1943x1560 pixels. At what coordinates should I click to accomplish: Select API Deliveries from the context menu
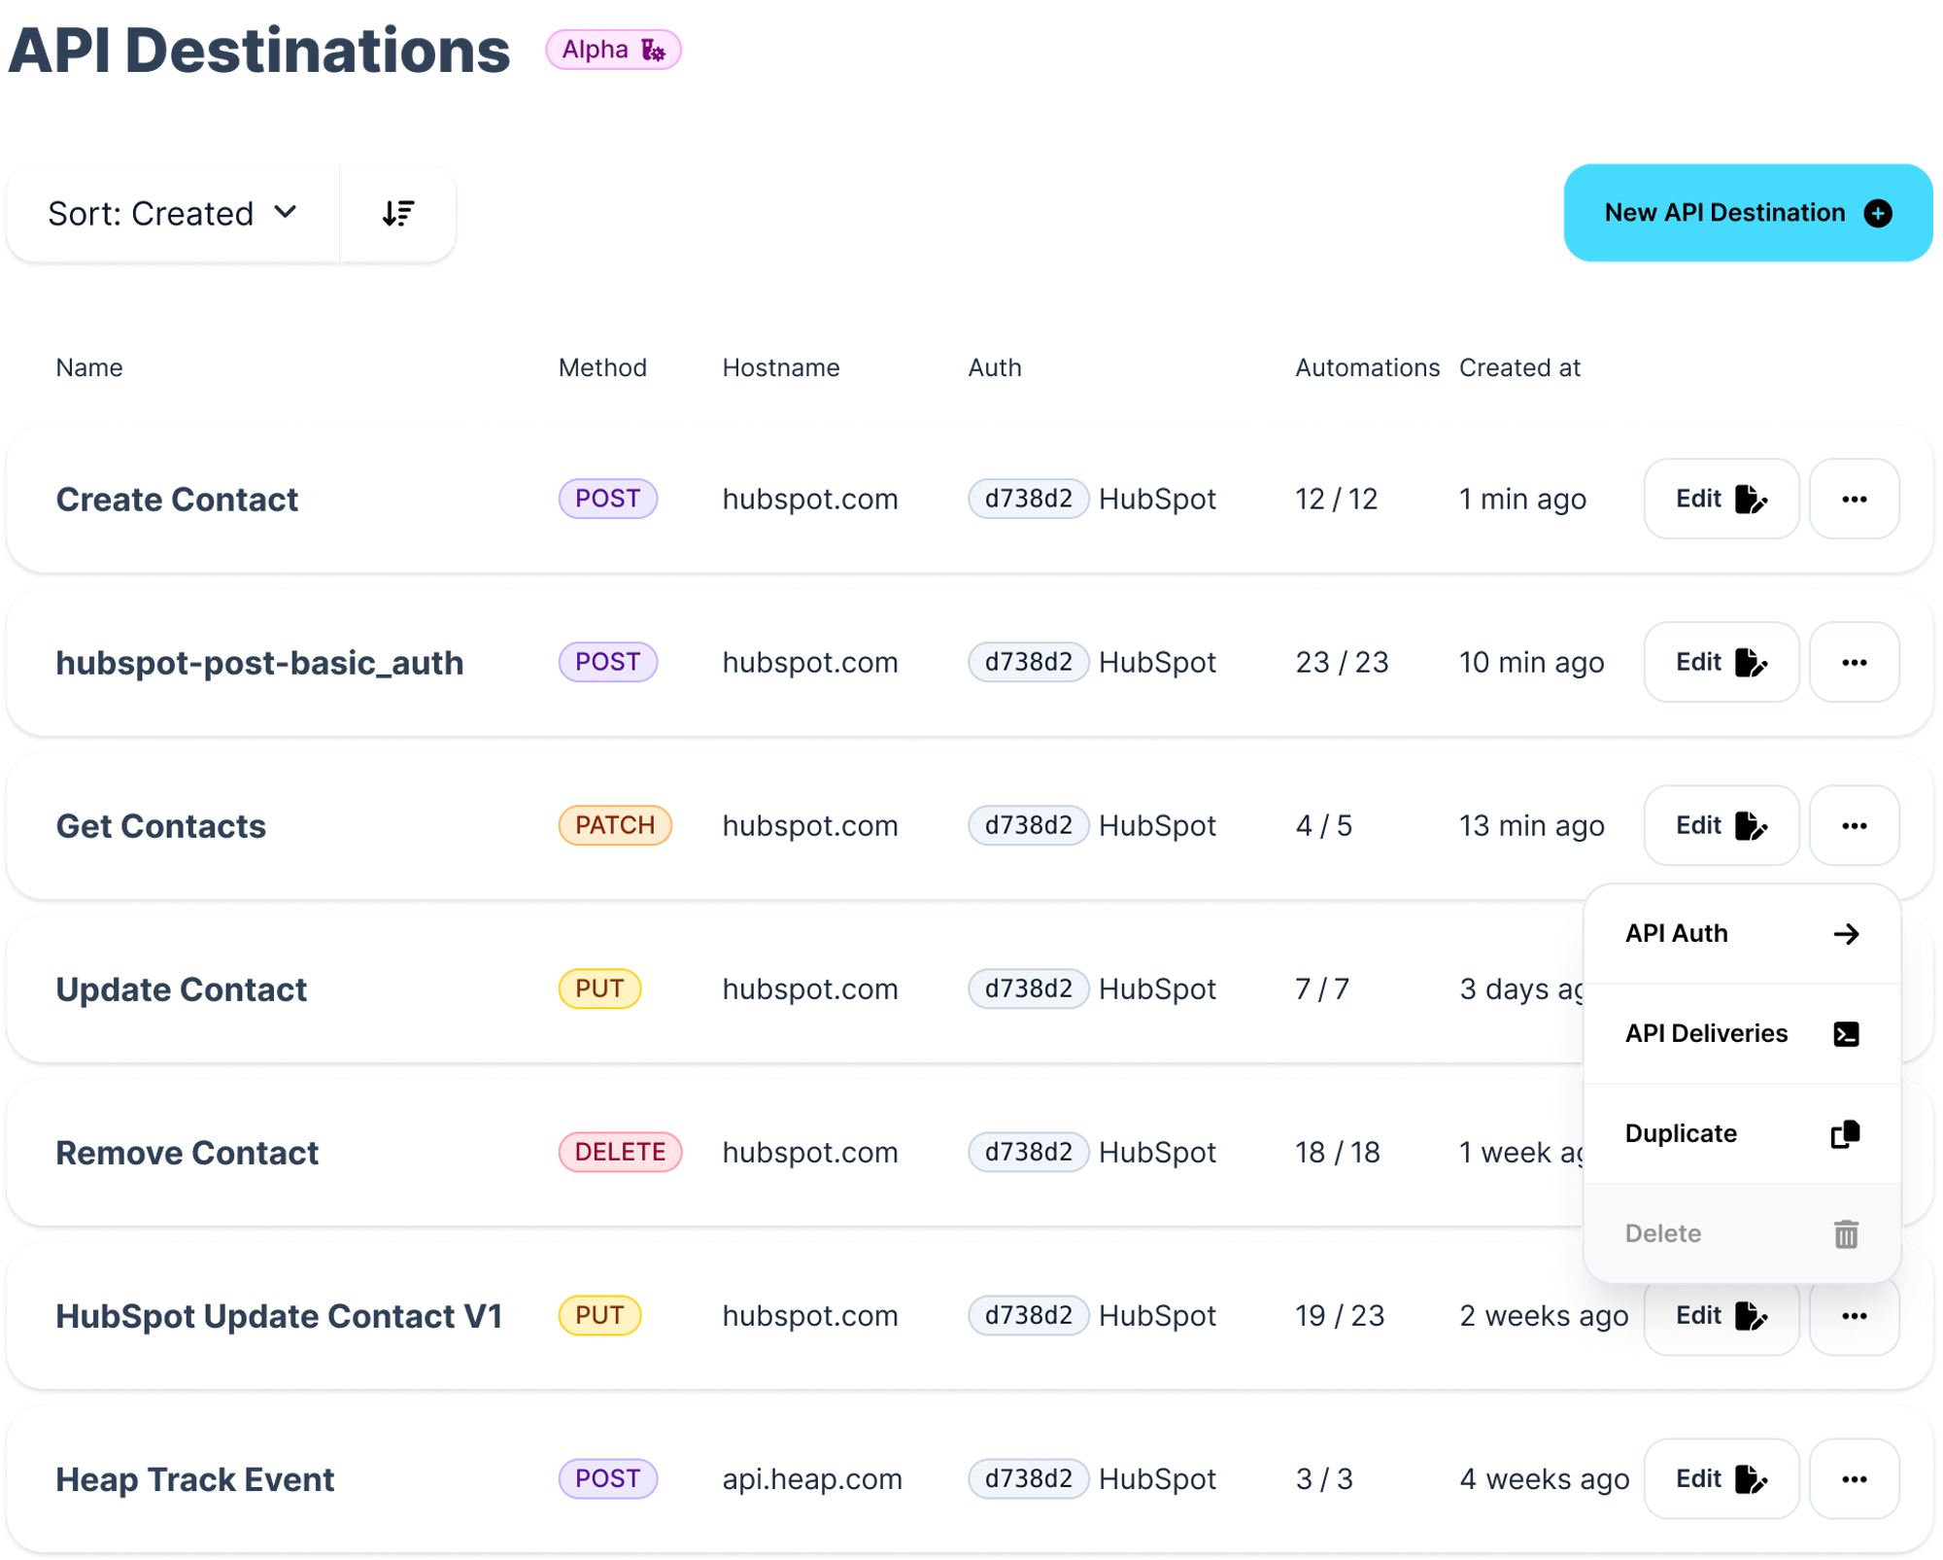pos(1741,1033)
